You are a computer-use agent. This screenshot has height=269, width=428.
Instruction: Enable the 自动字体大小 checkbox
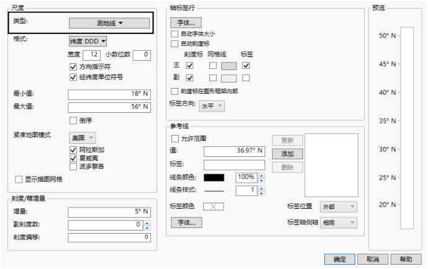(175, 34)
